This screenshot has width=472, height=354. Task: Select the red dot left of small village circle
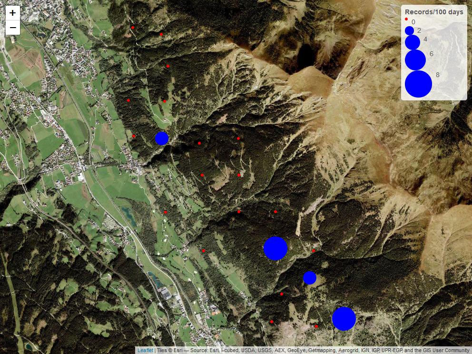pyautogui.click(x=134, y=136)
